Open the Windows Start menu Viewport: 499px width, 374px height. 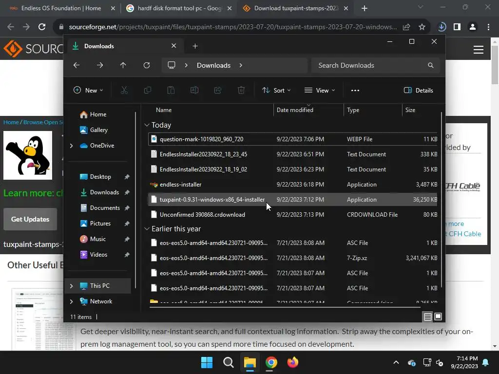tap(207, 362)
